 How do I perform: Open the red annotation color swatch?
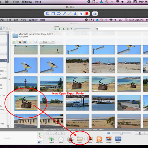click(87, 14)
